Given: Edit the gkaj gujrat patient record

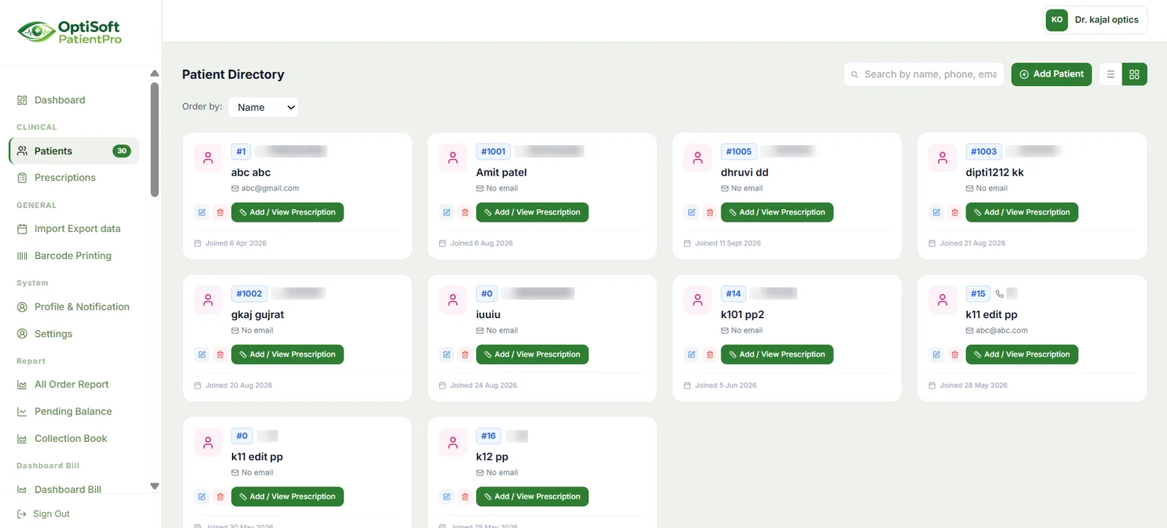Looking at the screenshot, I should (202, 354).
